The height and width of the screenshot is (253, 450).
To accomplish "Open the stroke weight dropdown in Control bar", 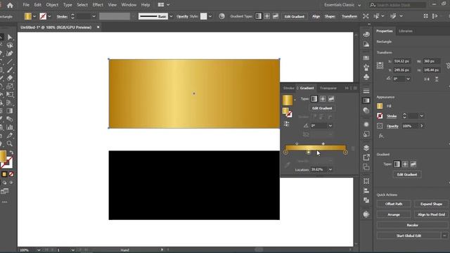I will (x=94, y=16).
